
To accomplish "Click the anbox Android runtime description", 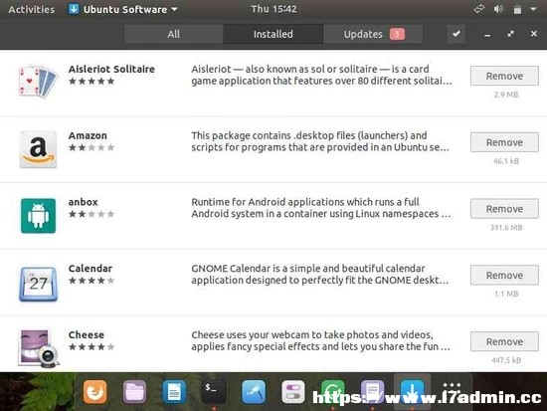I will pos(321,207).
